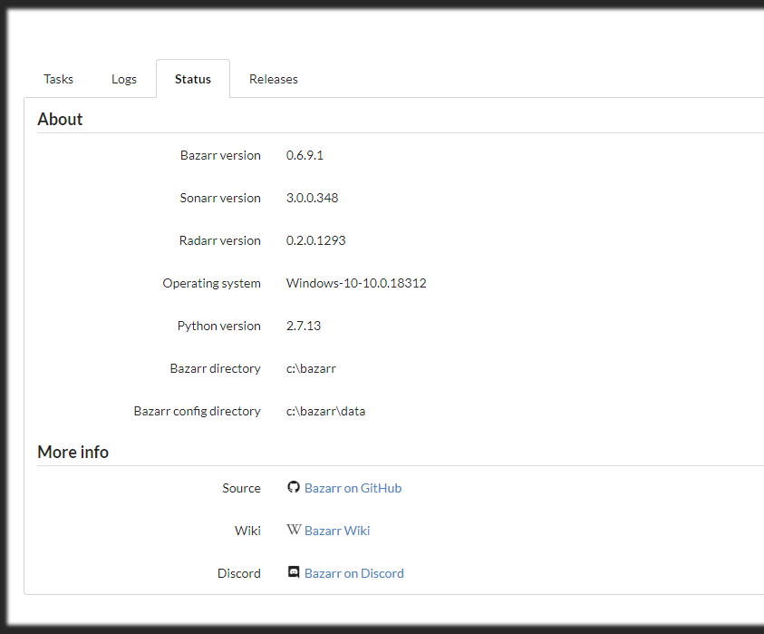Click the Sonarr version value 3.0.0.348
The image size is (764, 634).
[x=313, y=198]
